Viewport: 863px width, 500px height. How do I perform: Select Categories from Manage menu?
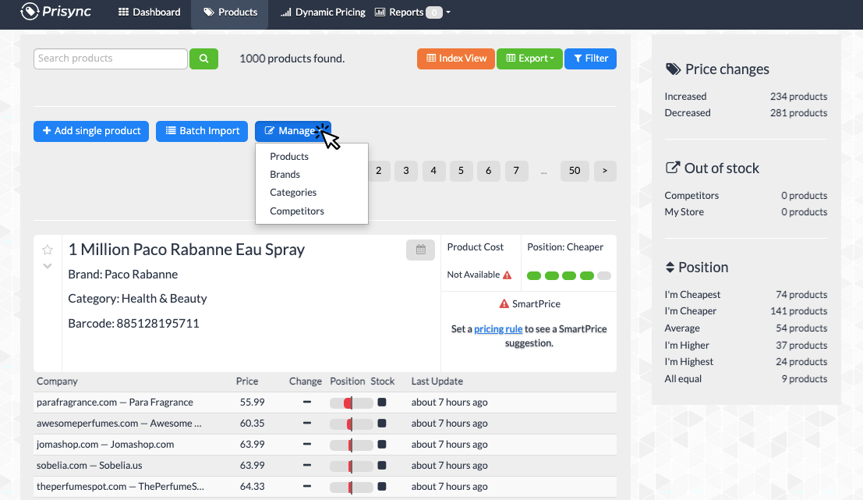pyautogui.click(x=293, y=192)
